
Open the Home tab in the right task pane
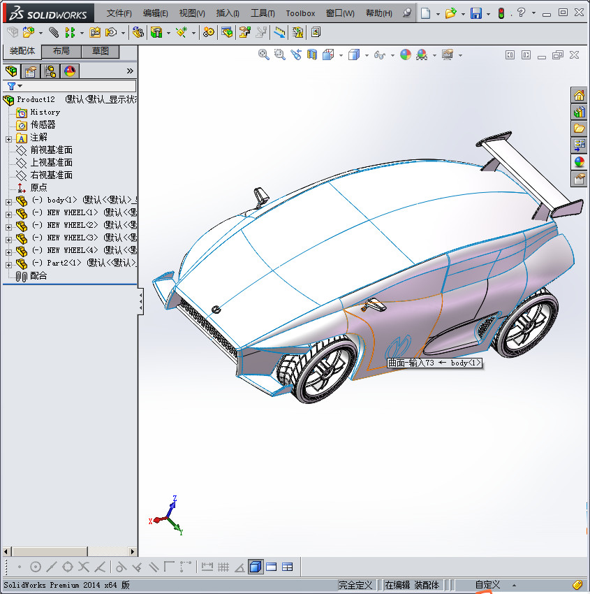pyautogui.click(x=579, y=96)
